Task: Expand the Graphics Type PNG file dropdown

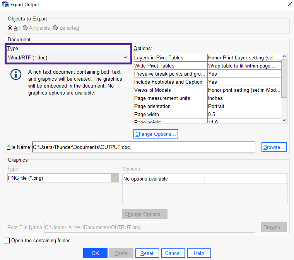Action: click(x=63, y=178)
